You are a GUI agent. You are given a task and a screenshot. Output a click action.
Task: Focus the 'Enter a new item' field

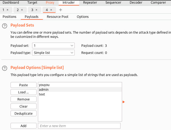point(79,126)
